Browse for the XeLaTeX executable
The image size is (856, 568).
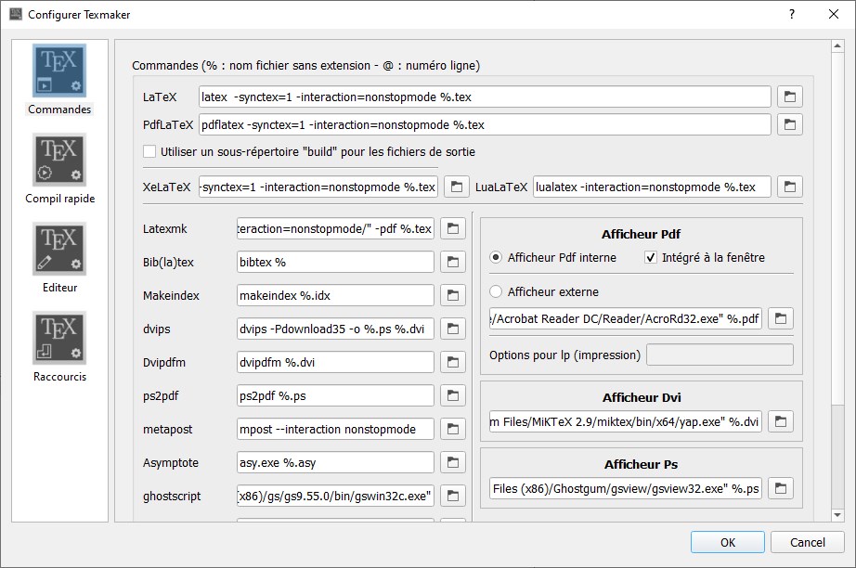click(457, 187)
